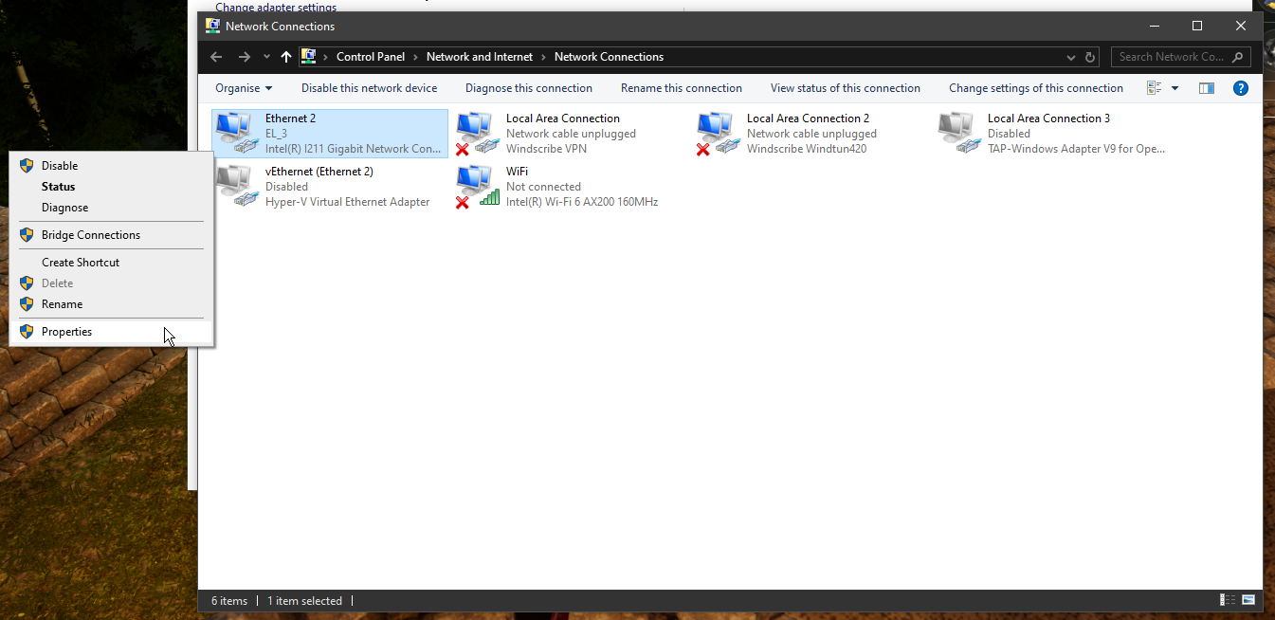Go up one level with Up arrow
This screenshot has width=1275, height=620.
[286, 57]
